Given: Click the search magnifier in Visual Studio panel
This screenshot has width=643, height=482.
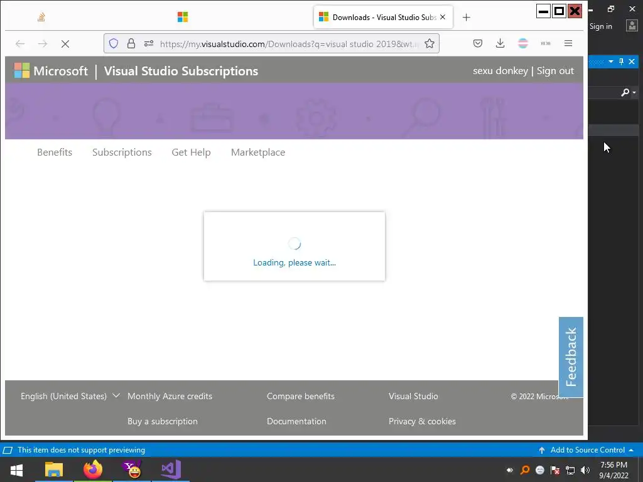Looking at the screenshot, I should [x=625, y=93].
